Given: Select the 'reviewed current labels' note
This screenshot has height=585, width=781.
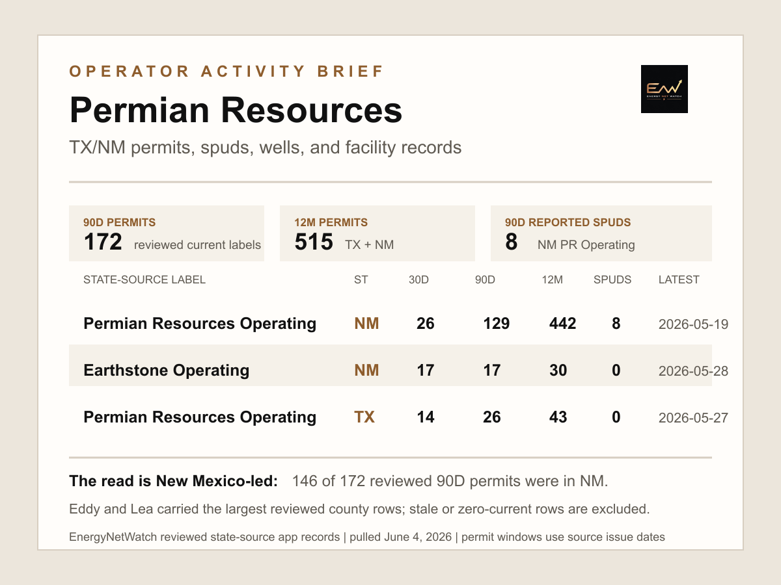Looking at the screenshot, I should (x=198, y=245).
